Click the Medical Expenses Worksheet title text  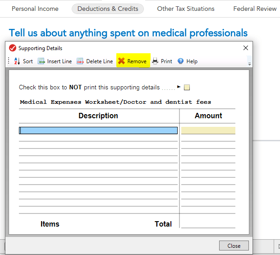click(115, 102)
